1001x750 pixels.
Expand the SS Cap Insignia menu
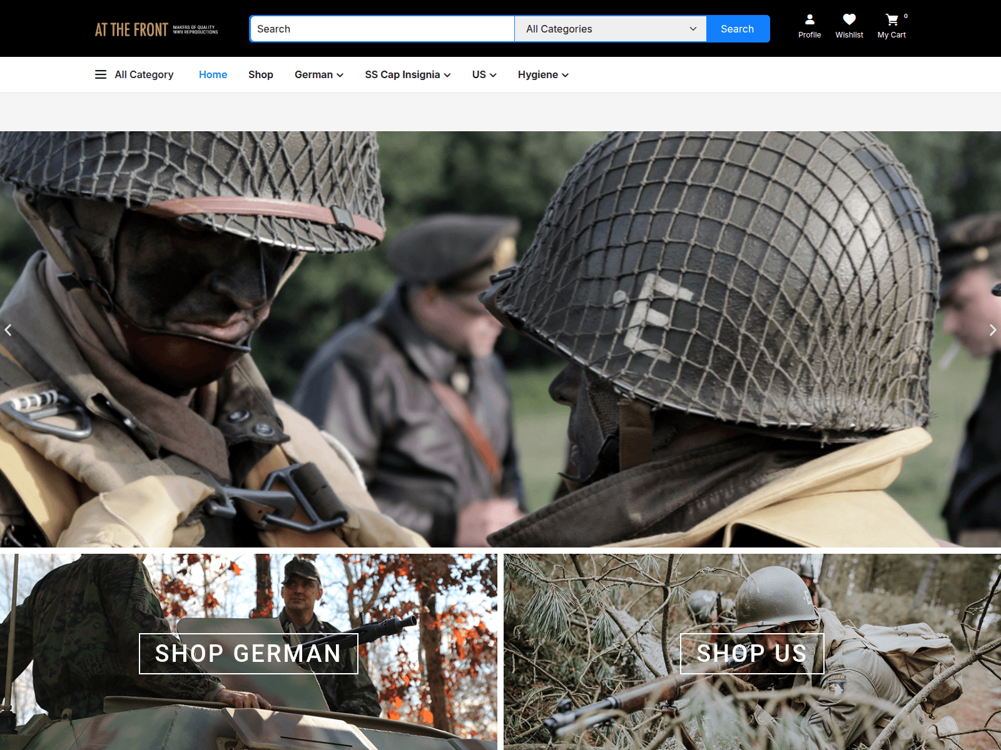[408, 74]
